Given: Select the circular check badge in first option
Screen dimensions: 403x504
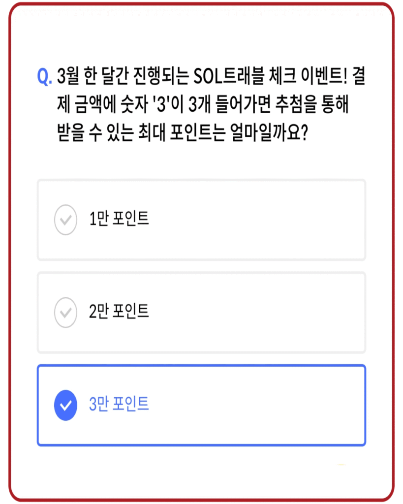Looking at the screenshot, I should point(65,219).
